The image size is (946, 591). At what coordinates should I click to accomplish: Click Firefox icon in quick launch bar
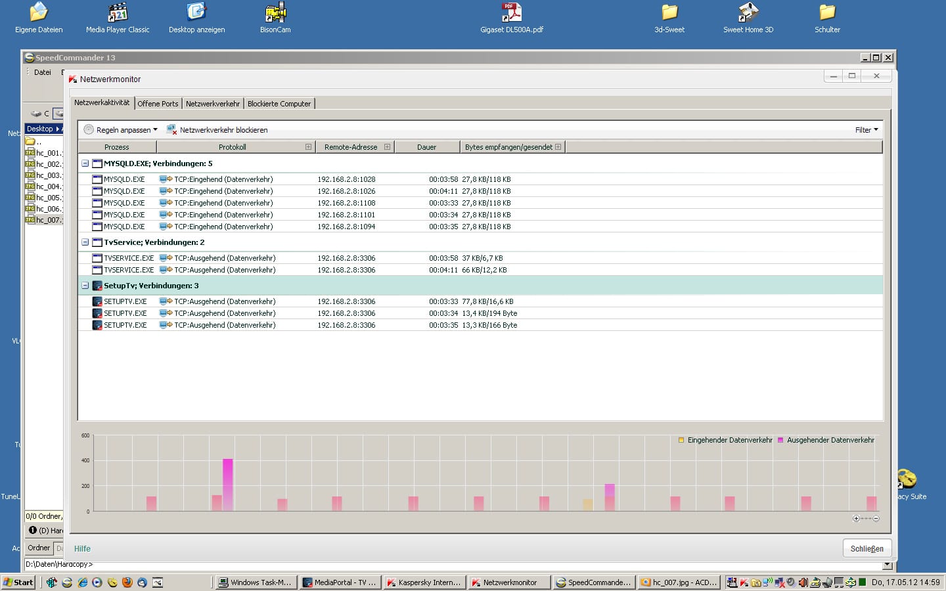click(x=127, y=582)
